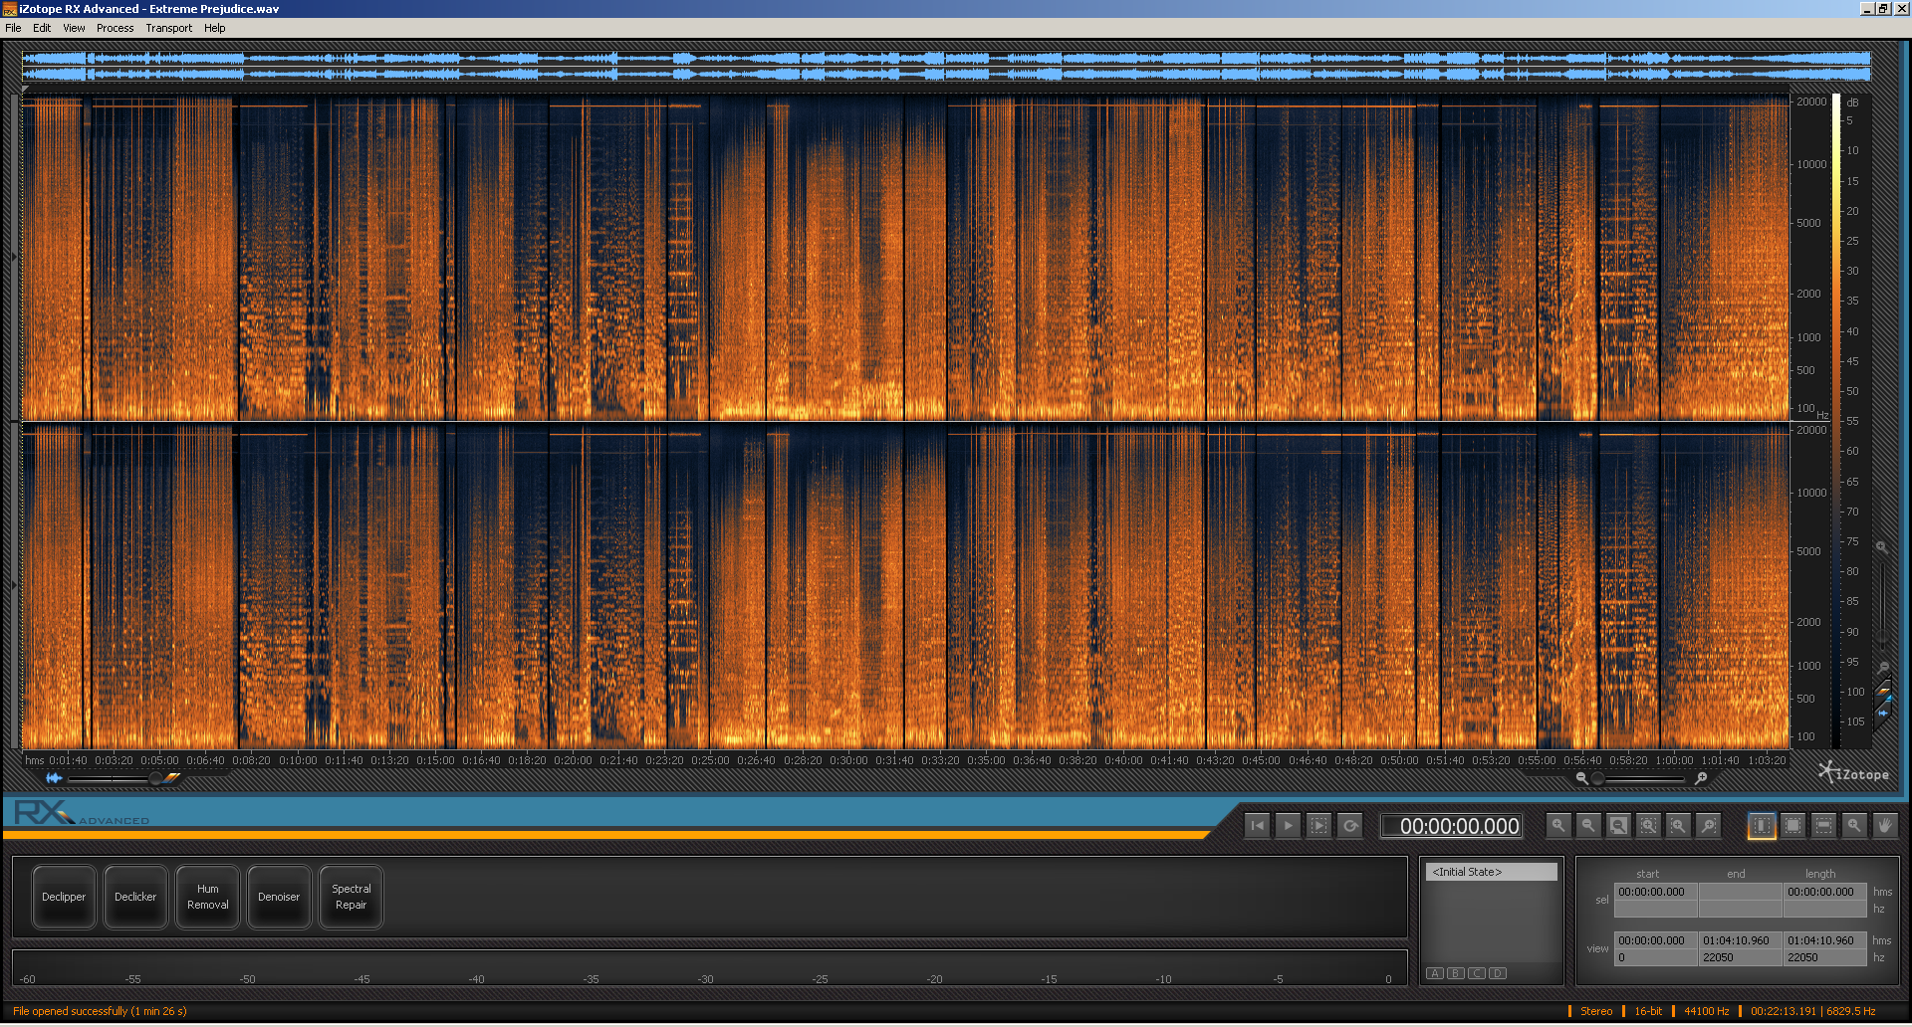The height and width of the screenshot is (1027, 1912).
Task: Click vertical zoom in magnifier at right edge
Action: pyautogui.click(x=1882, y=547)
